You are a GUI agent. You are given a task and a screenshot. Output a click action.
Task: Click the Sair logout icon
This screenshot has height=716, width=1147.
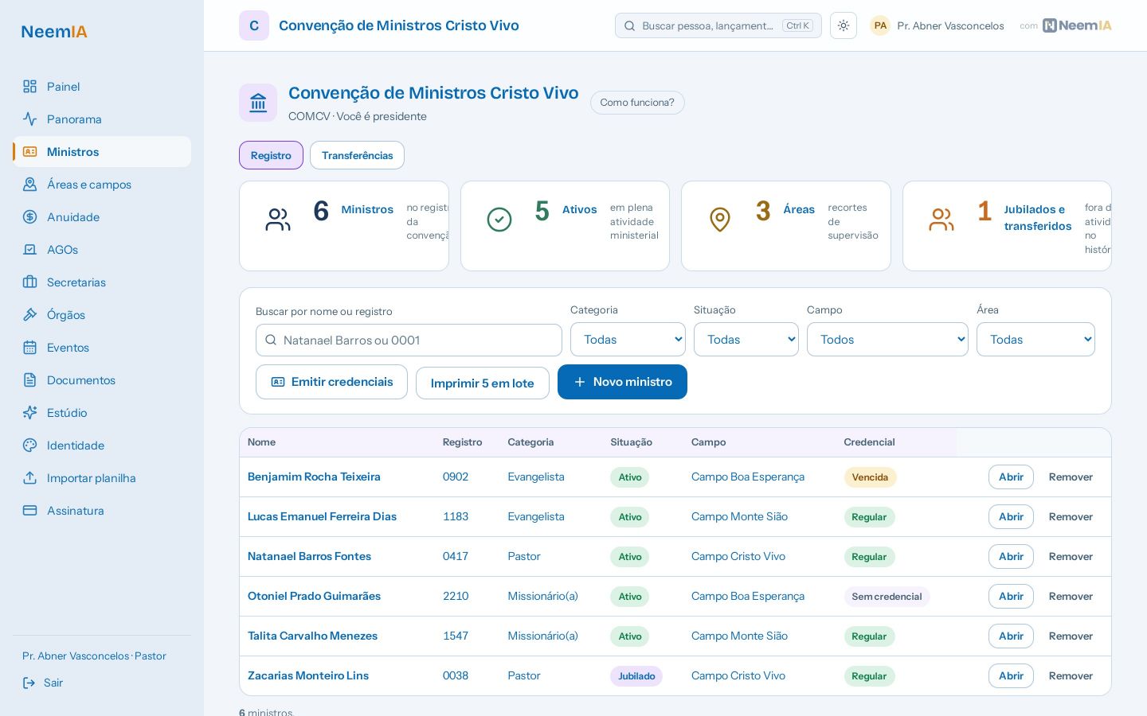click(x=29, y=683)
